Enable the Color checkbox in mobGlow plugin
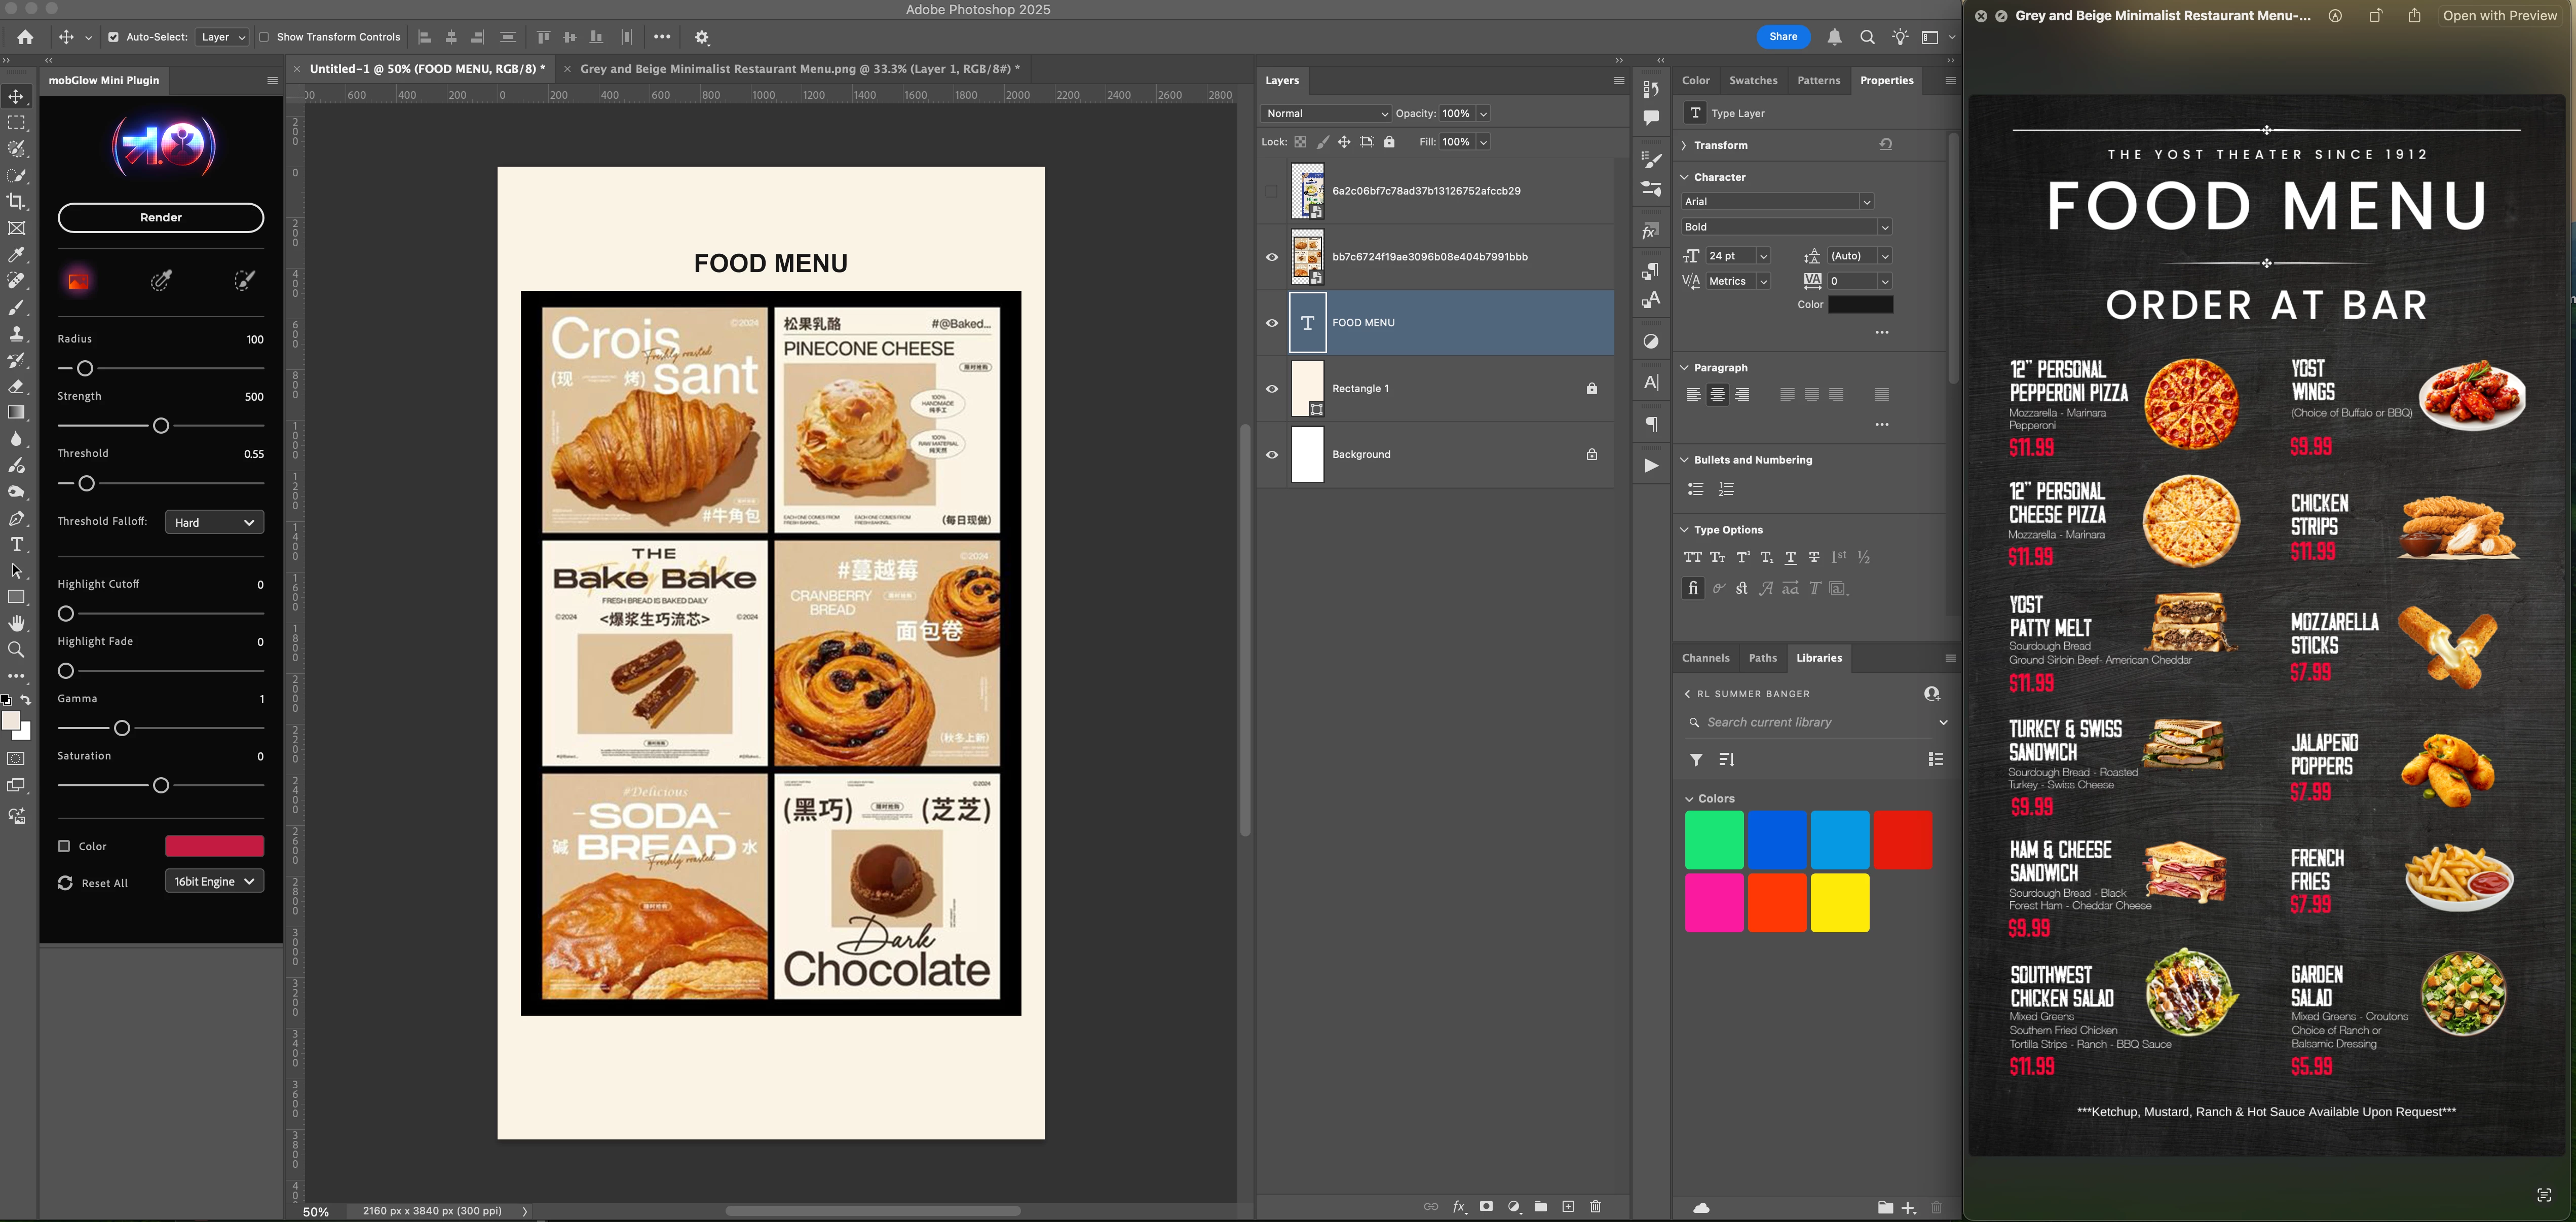 (64, 846)
